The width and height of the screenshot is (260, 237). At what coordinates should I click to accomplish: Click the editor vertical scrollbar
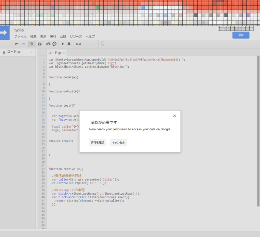point(258,131)
